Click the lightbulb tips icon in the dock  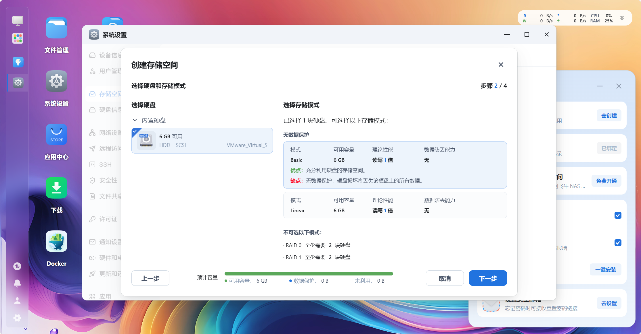tap(18, 62)
